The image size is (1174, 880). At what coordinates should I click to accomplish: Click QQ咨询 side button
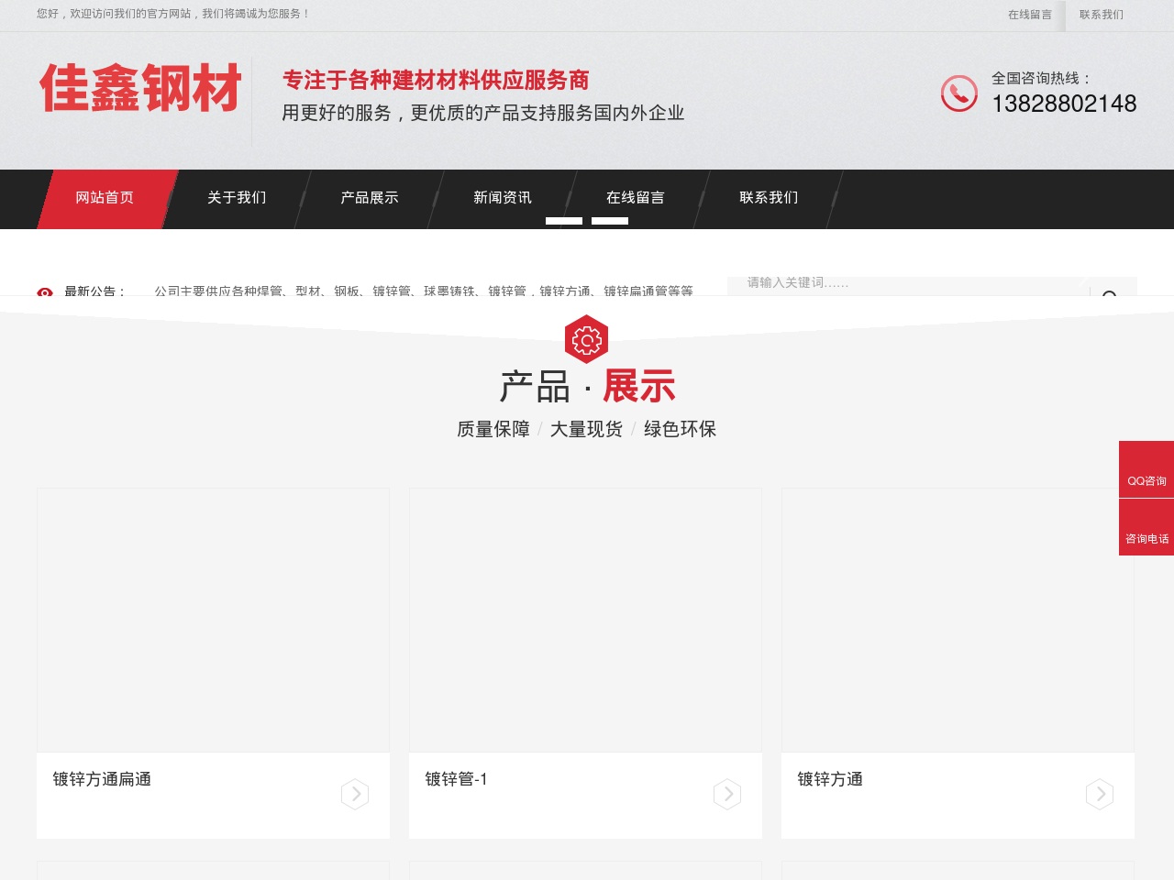(x=1146, y=469)
